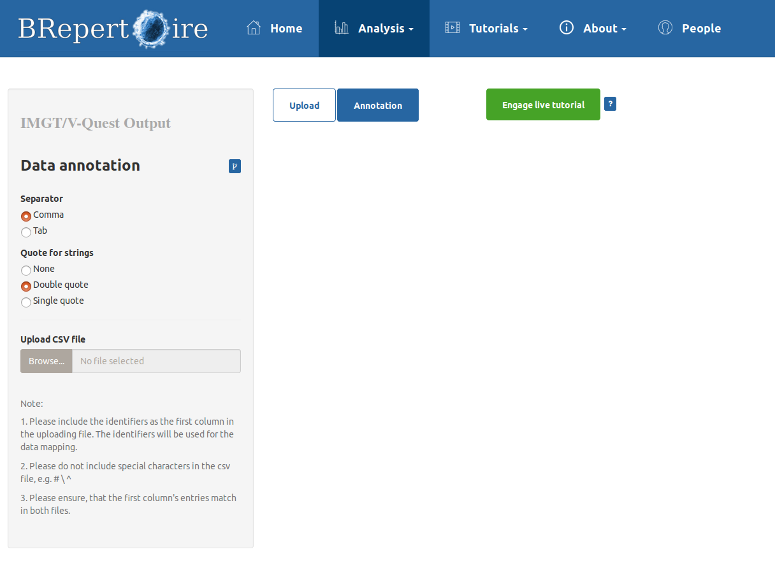The height and width of the screenshot is (568, 775).
Task: Expand the Analysis dropdown arrow
Action: (x=411, y=29)
